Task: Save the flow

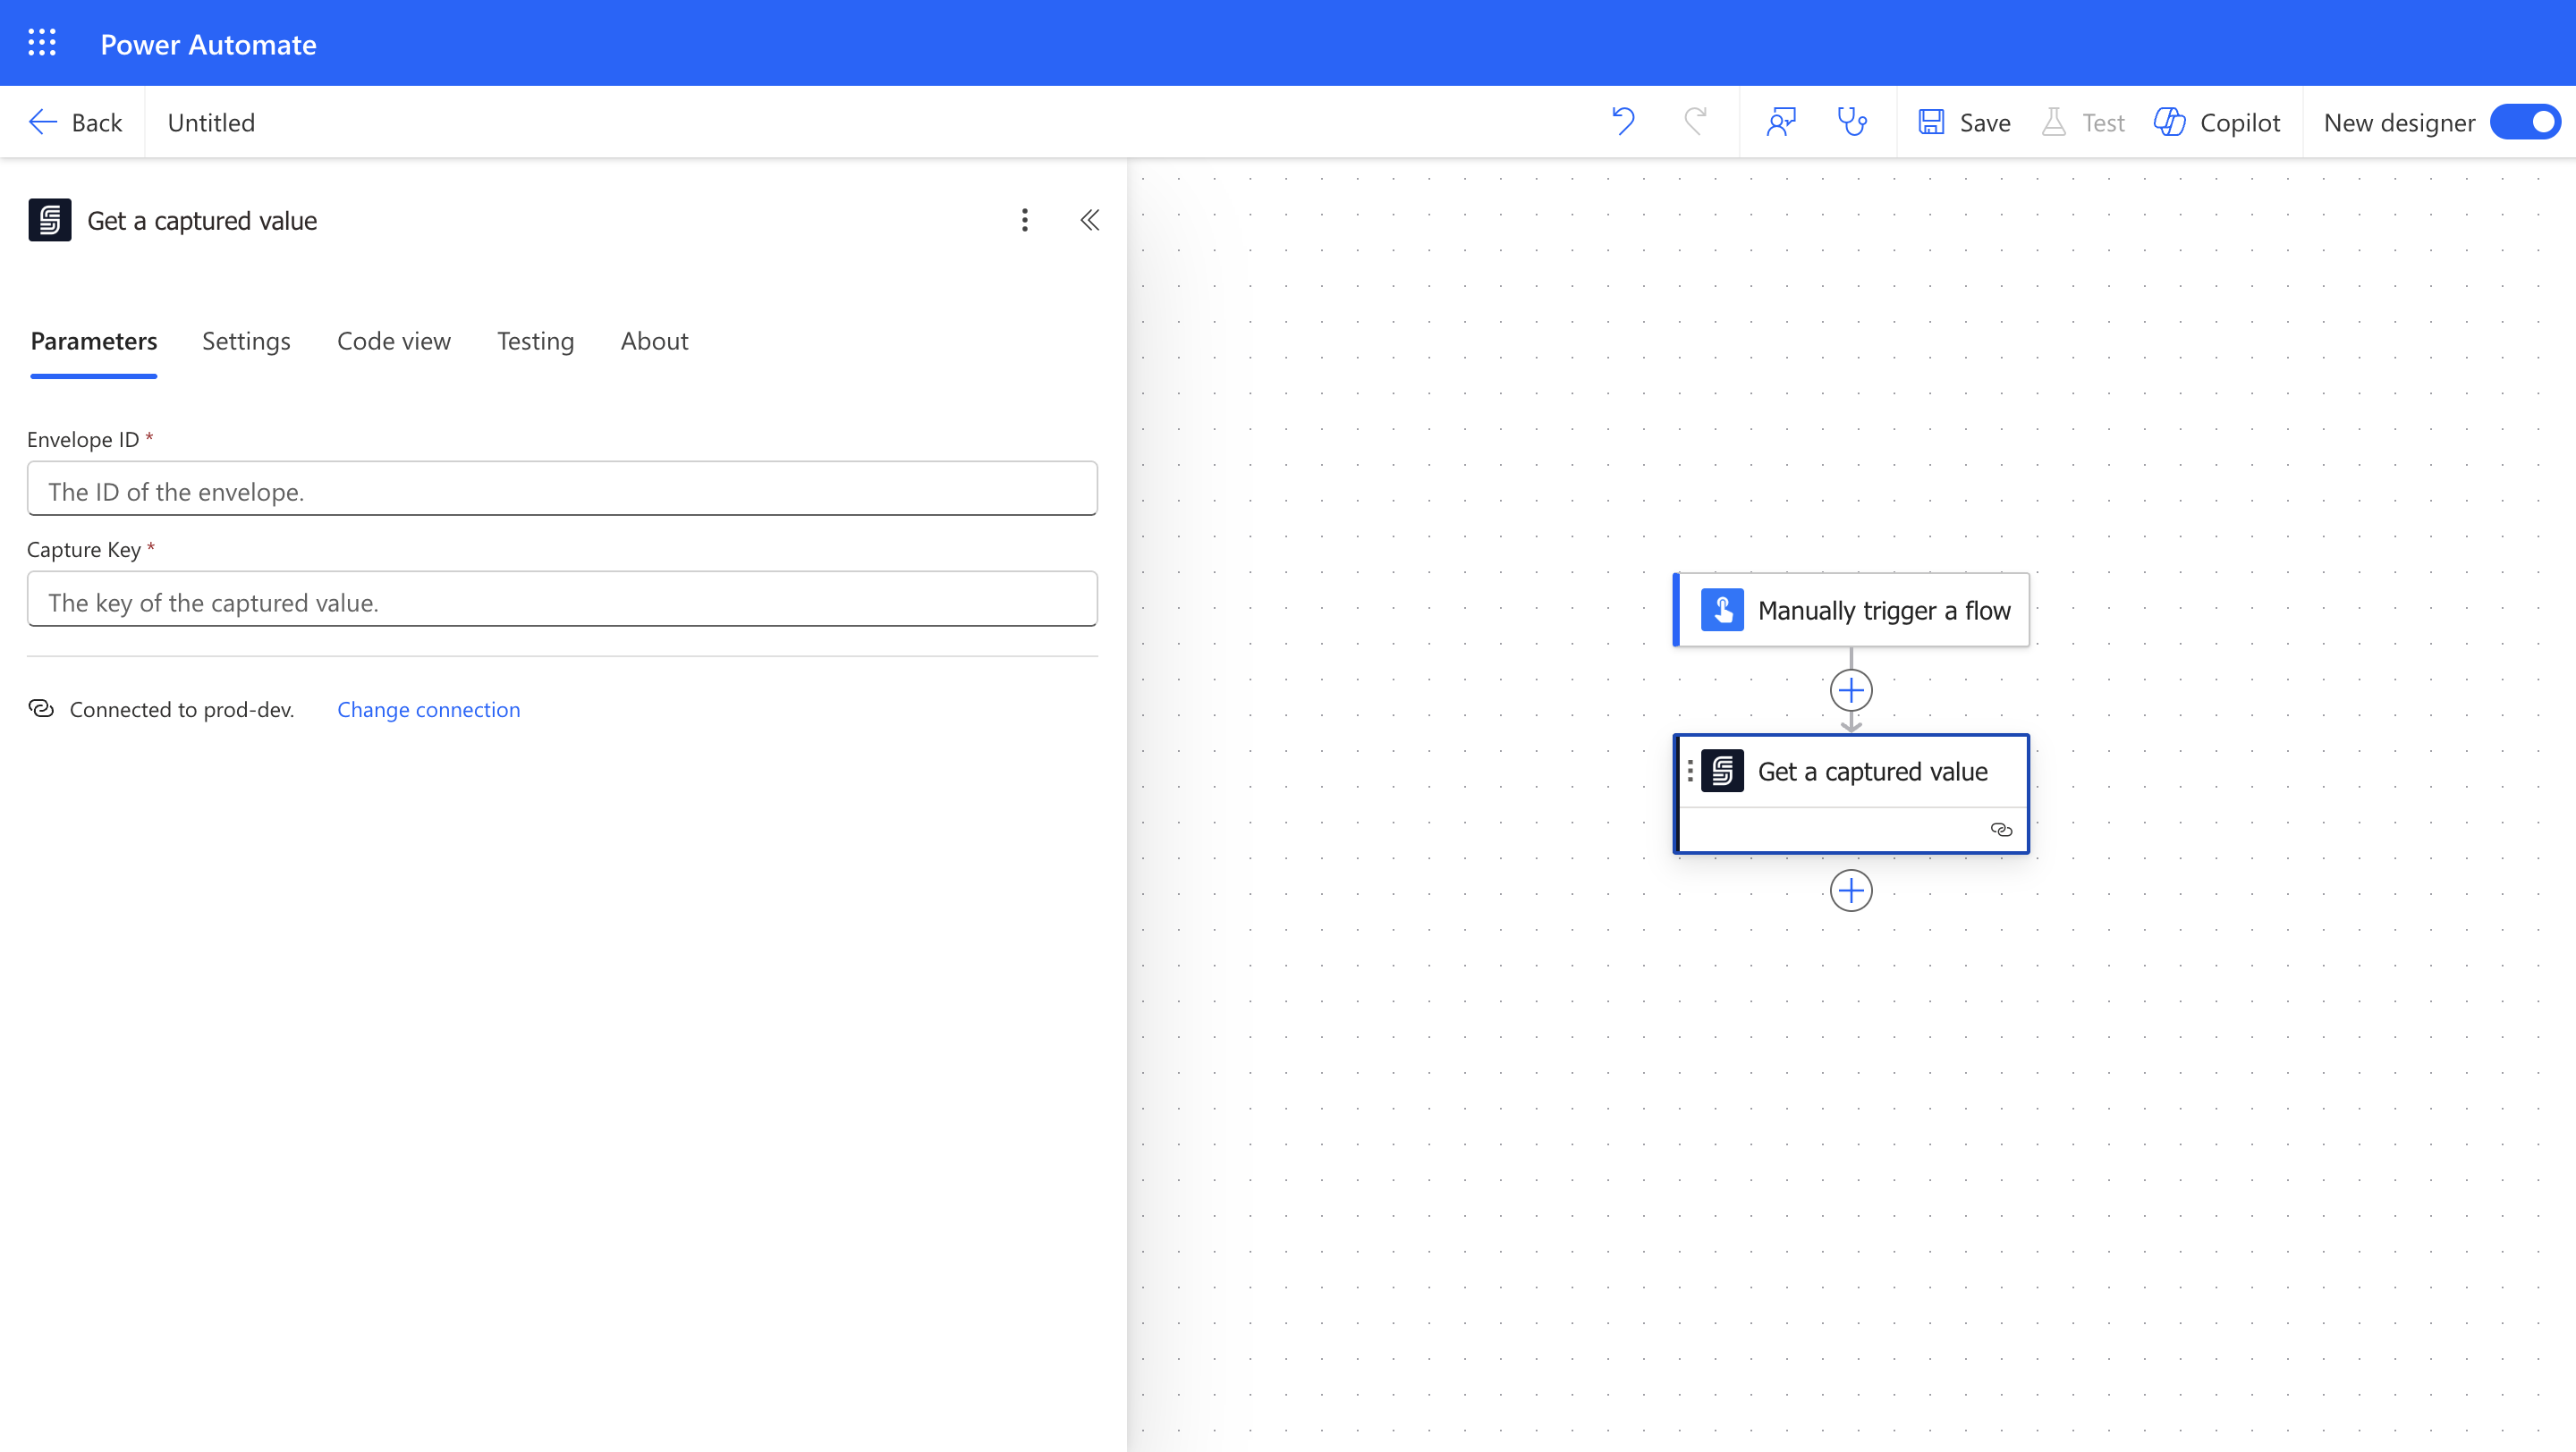Action: (1965, 122)
